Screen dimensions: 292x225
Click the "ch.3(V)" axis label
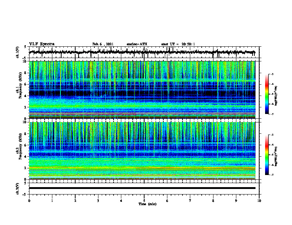(18, 189)
